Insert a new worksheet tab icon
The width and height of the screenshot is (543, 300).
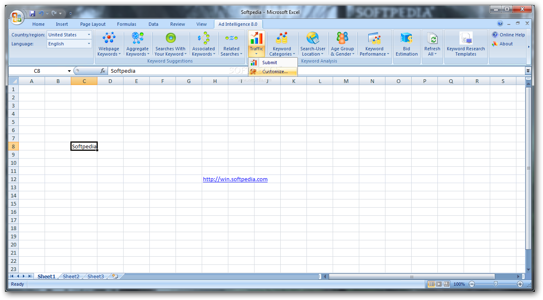115,276
